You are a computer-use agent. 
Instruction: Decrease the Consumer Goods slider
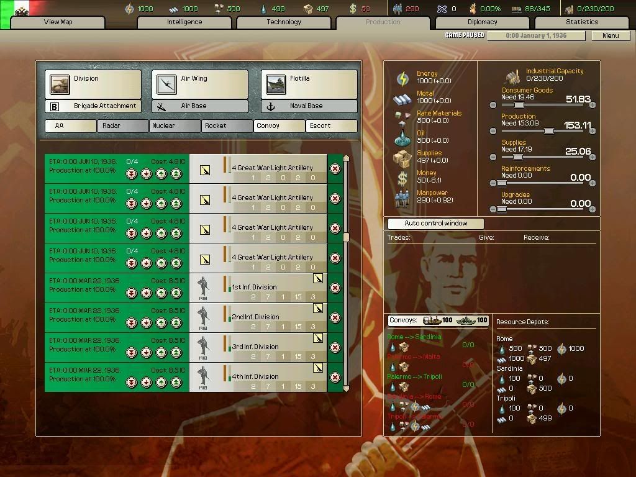pyautogui.click(x=493, y=105)
